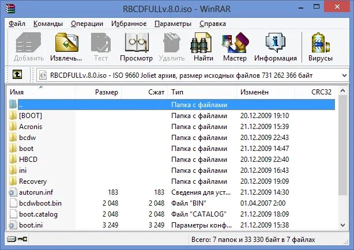The width and height of the screenshot is (354, 250).
Task: Select the 'ini' folder name
Action: [23, 171]
